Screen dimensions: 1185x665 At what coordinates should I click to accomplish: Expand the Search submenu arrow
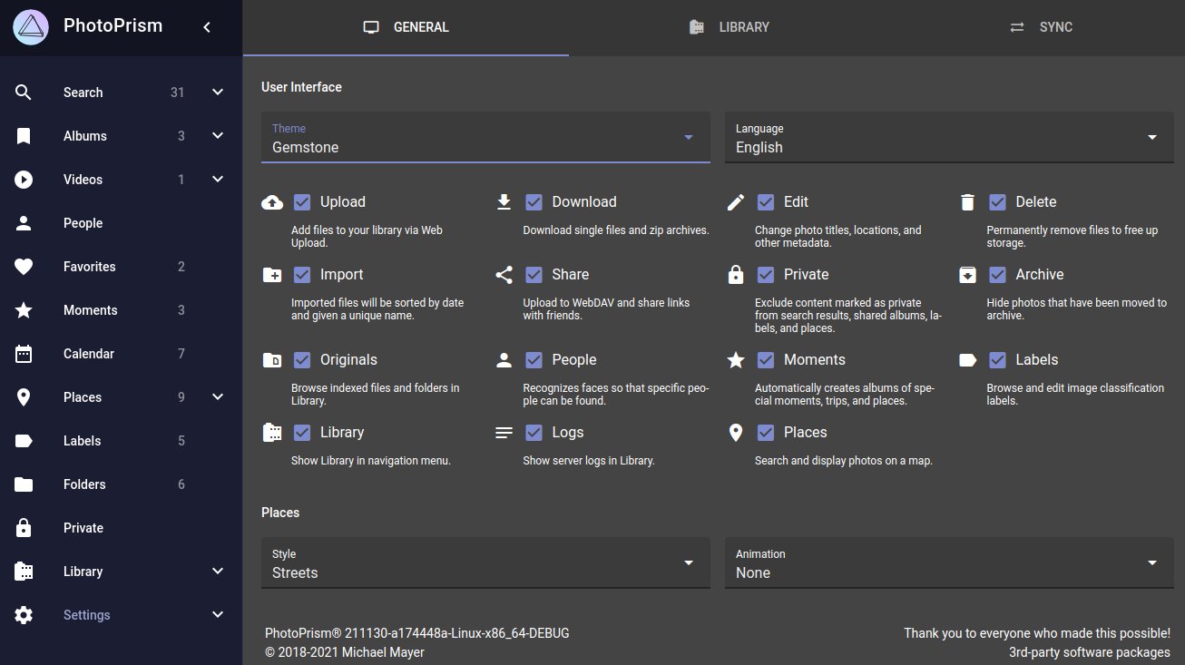click(x=218, y=93)
